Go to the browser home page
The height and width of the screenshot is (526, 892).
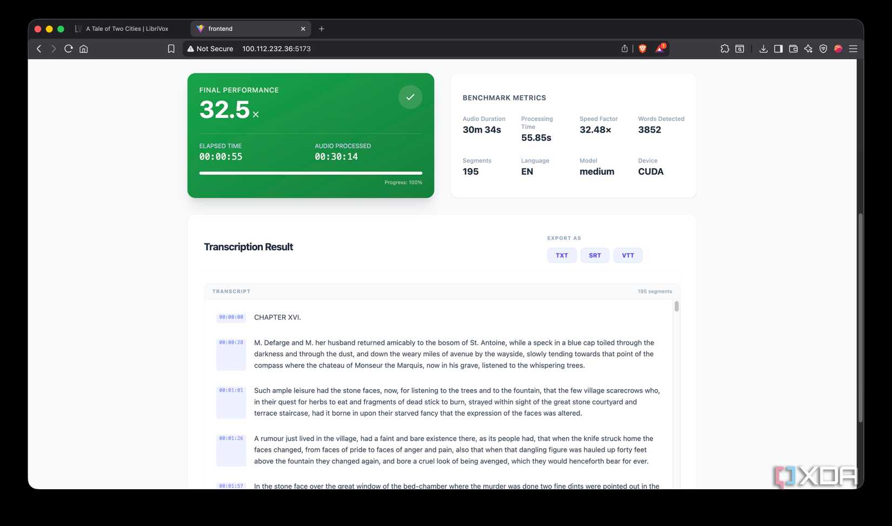84,49
